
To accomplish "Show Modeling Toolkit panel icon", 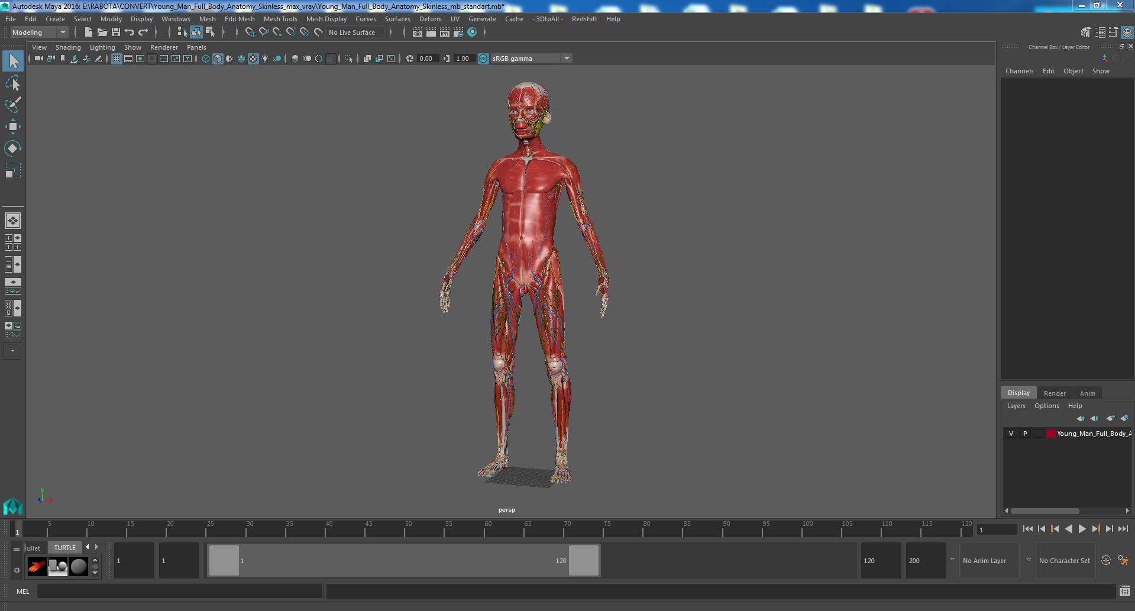I will pyautogui.click(x=1085, y=33).
